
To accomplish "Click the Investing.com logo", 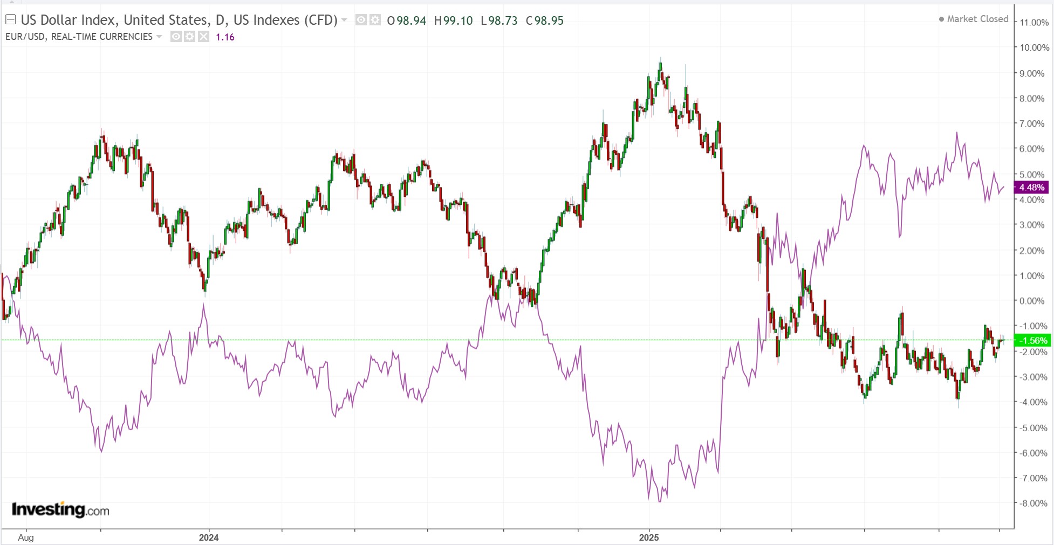I will click(x=60, y=509).
